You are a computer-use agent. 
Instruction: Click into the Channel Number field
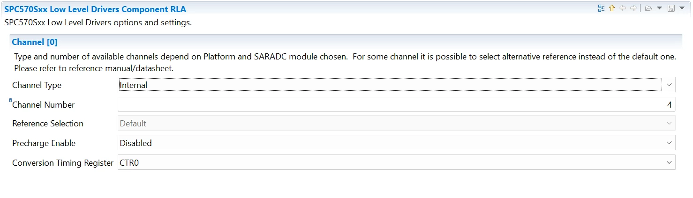(x=396, y=104)
